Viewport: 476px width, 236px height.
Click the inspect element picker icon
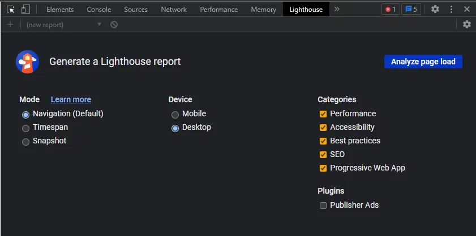click(10, 9)
